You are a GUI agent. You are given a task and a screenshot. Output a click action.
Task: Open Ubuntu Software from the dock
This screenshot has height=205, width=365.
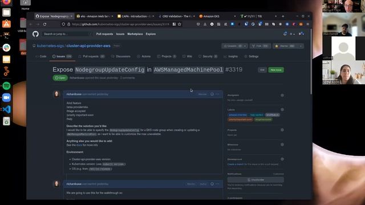tap(6, 24)
